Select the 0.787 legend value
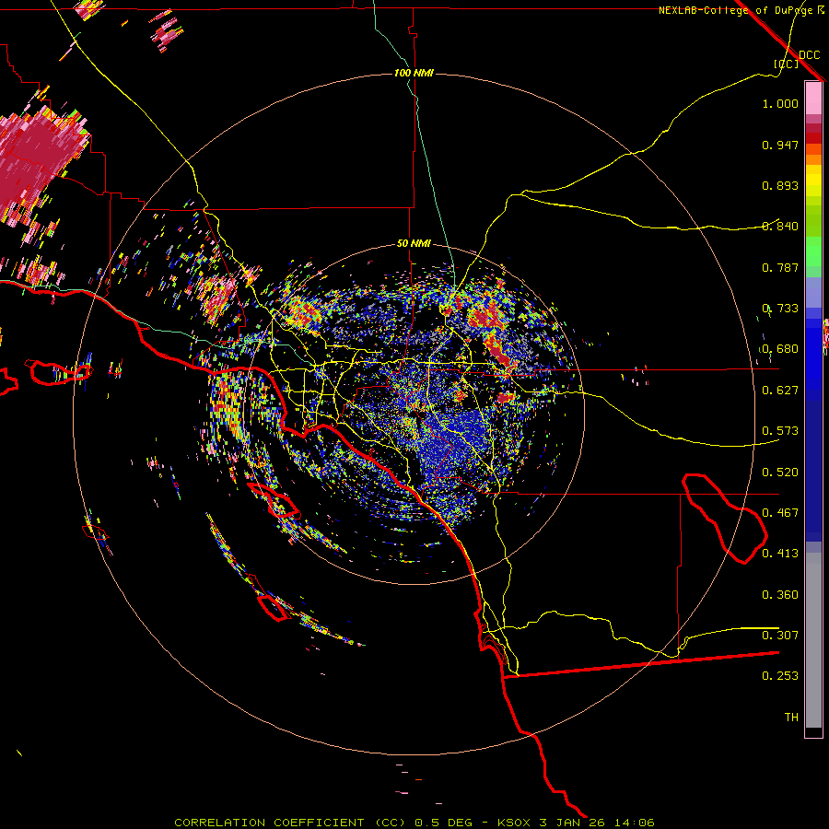Screen dimensions: 829x829 pyautogui.click(x=780, y=267)
